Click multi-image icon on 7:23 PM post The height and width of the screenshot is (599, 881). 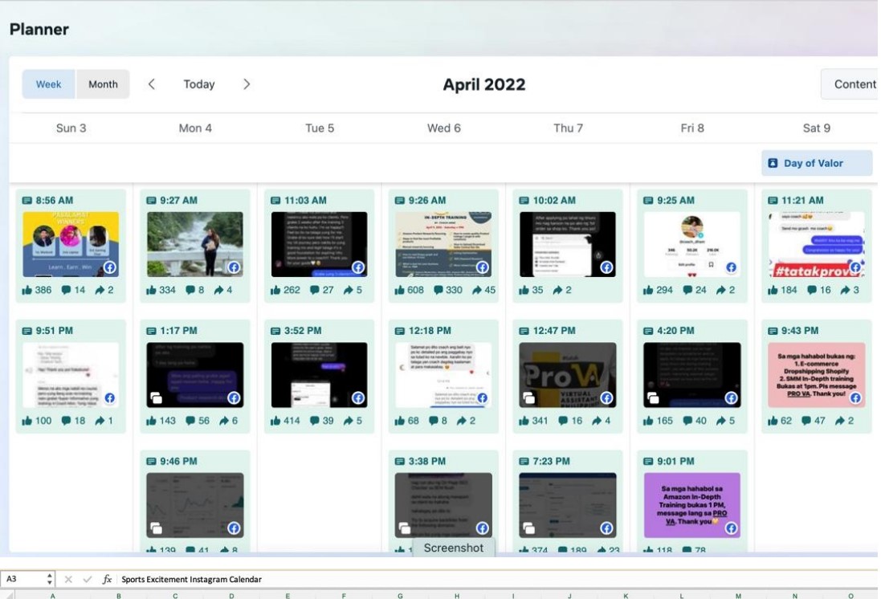tap(528, 528)
